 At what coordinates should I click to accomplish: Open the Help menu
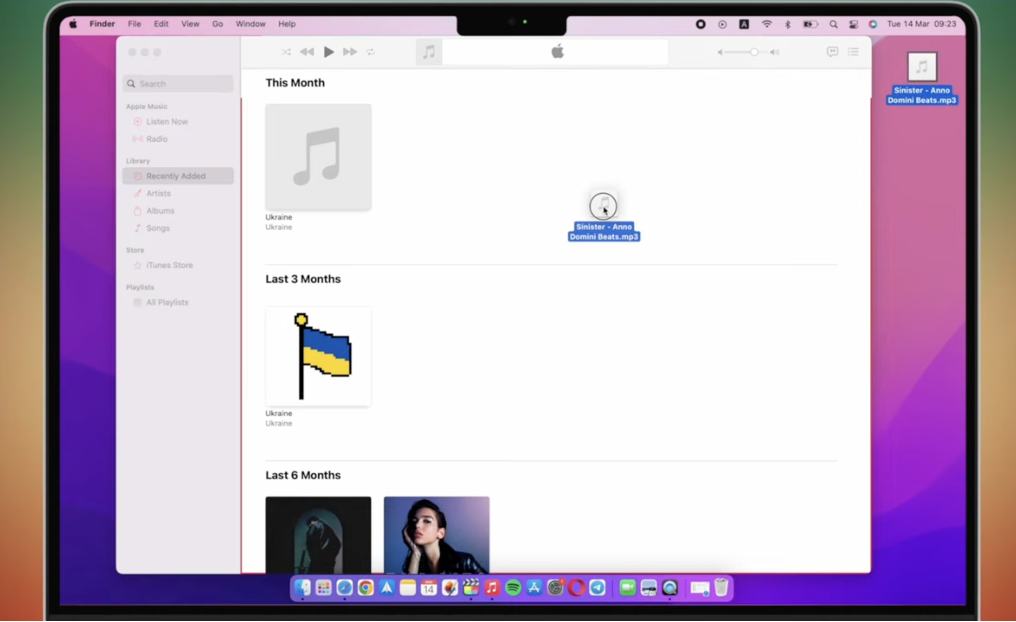click(287, 24)
